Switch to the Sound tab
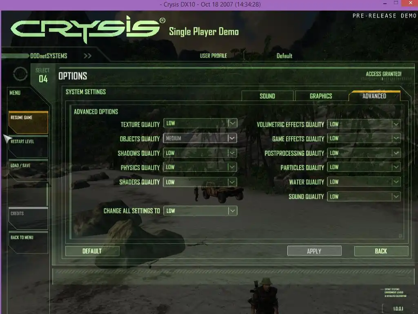 pos(267,96)
